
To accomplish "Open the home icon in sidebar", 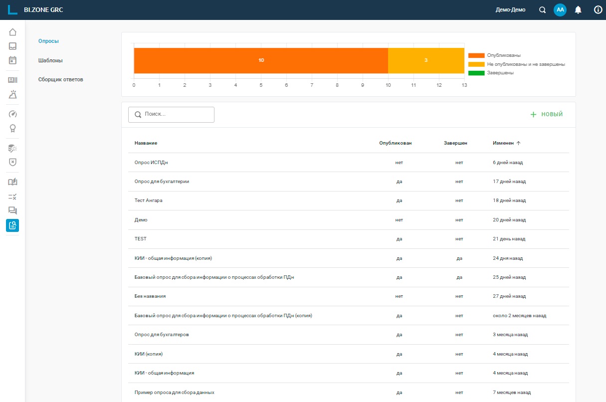I will pos(12,32).
